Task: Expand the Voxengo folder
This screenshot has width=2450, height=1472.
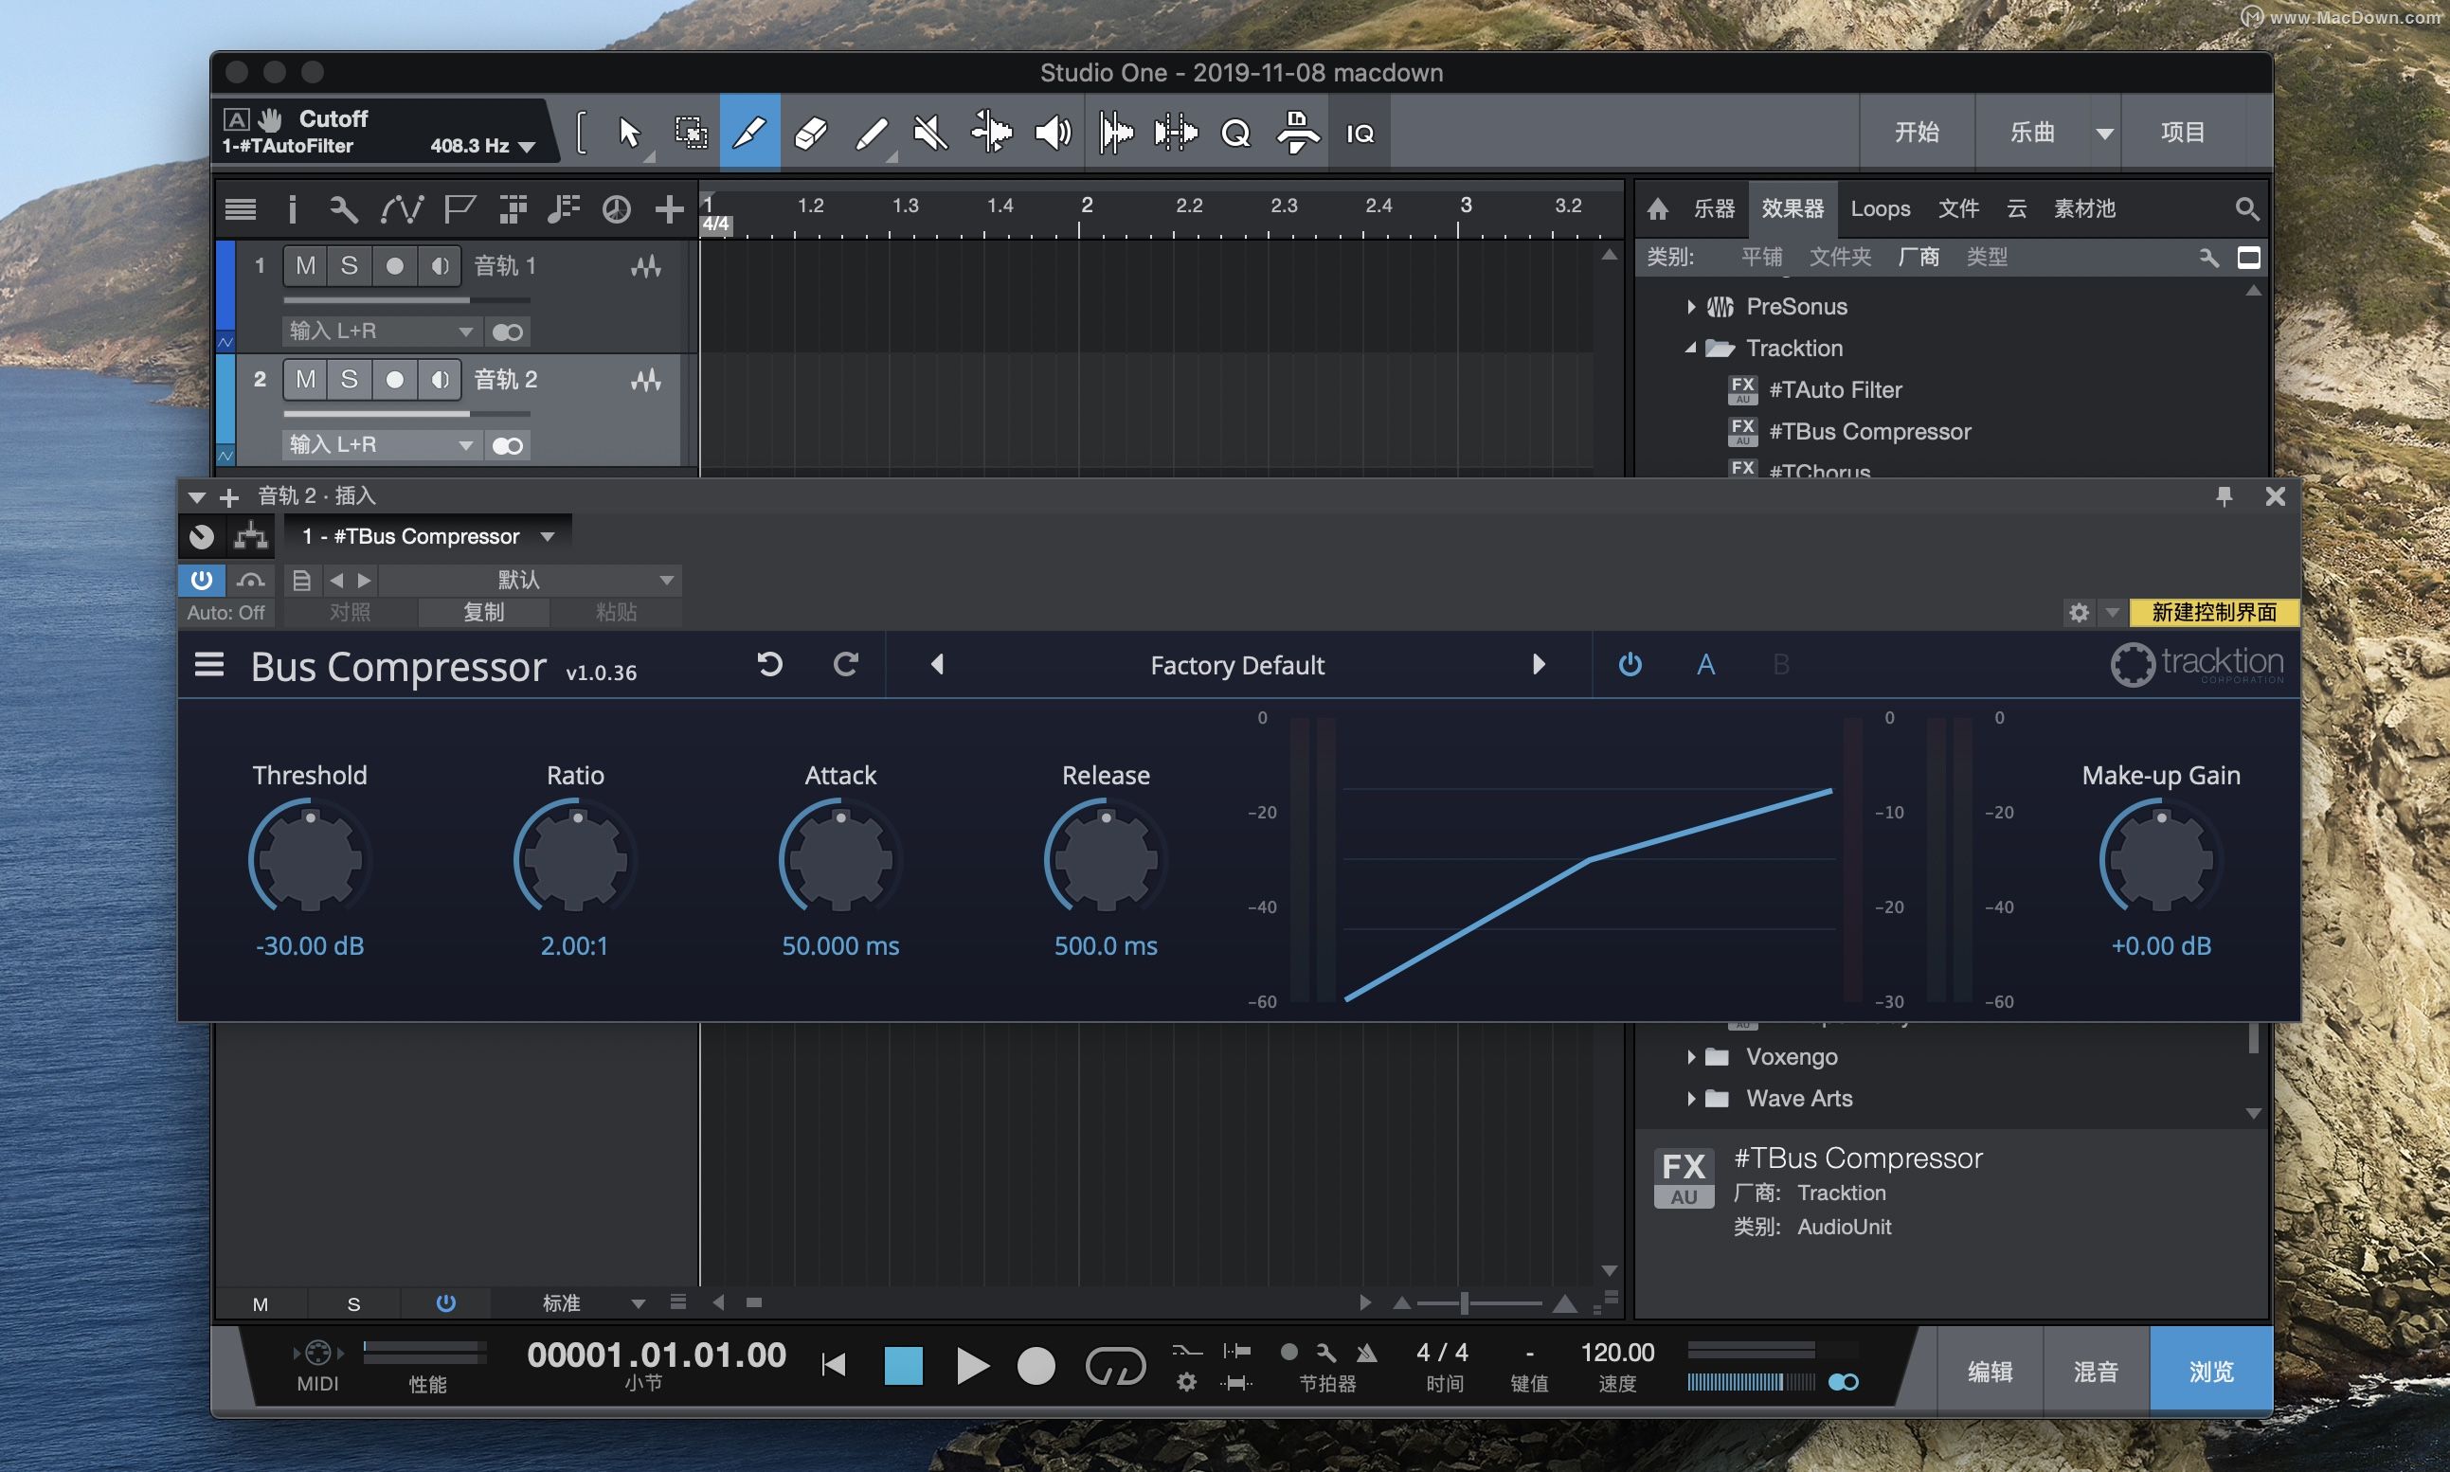Action: point(1691,1056)
